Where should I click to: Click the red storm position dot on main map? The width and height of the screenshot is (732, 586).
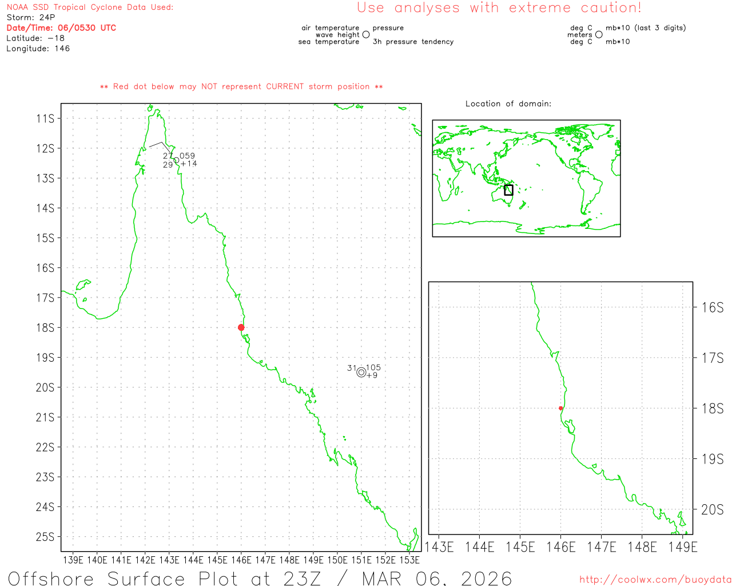click(241, 327)
